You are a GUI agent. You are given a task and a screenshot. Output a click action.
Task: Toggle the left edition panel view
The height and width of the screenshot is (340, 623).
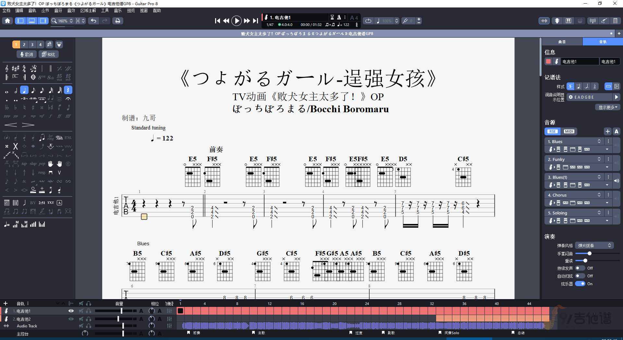coord(20,21)
